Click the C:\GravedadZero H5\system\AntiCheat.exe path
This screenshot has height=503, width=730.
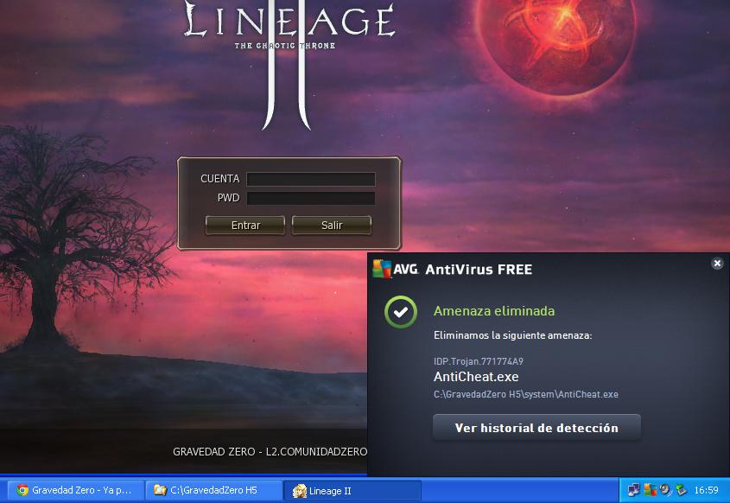(526, 394)
